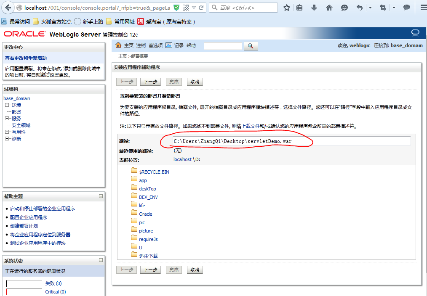The width and height of the screenshot is (427, 296).
Task: Open the 迅雷下载 folder link
Action: point(148,256)
